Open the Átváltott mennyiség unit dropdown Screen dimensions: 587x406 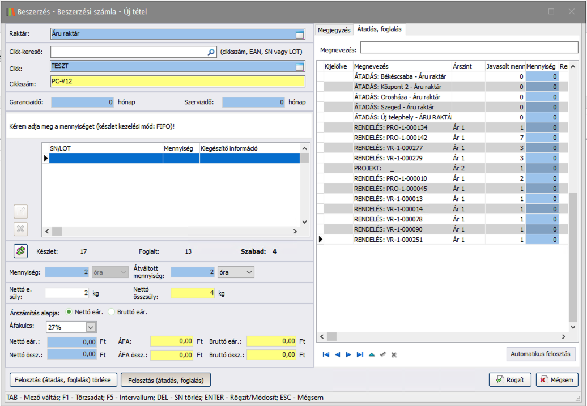249,272
